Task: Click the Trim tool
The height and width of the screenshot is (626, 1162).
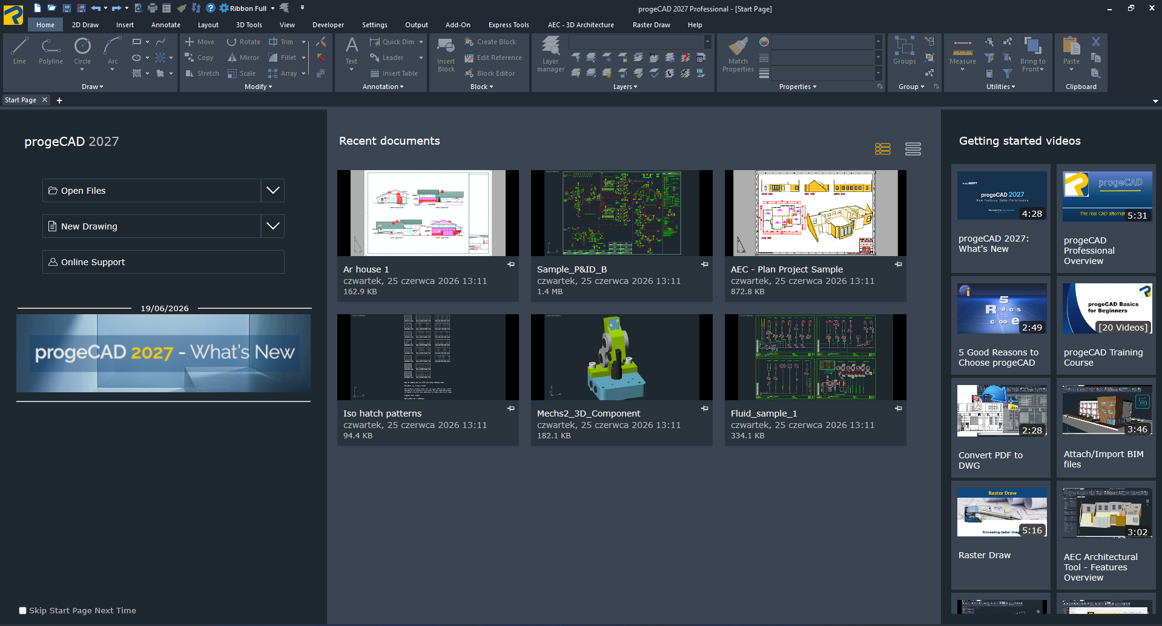Action: click(x=282, y=42)
